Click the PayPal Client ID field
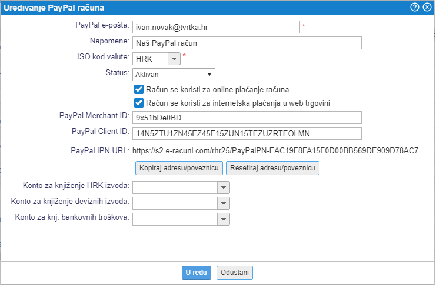This screenshot has height=285, width=436. 247,133
